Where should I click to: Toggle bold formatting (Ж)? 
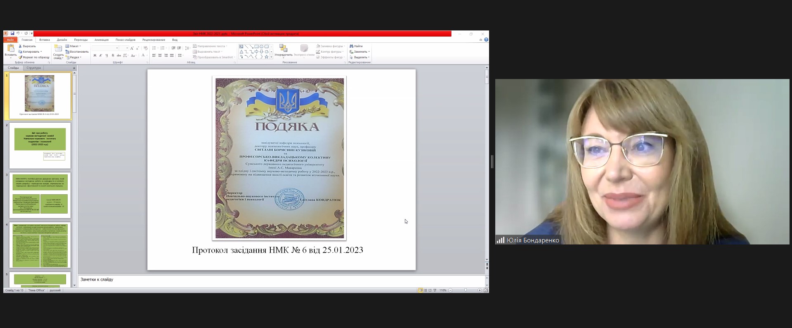[x=95, y=56]
